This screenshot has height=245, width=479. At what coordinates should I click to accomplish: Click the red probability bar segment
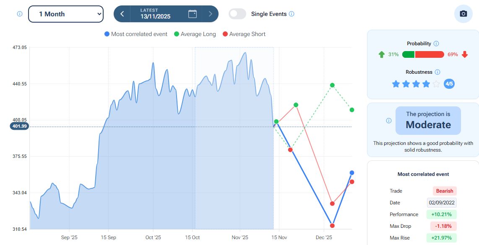point(430,54)
